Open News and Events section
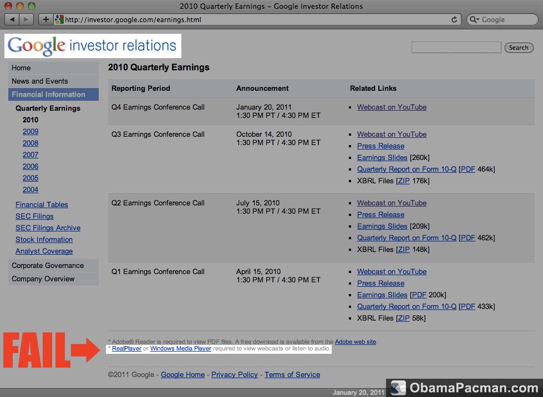Image resolution: width=543 pixels, height=397 pixels. pyautogui.click(x=53, y=81)
